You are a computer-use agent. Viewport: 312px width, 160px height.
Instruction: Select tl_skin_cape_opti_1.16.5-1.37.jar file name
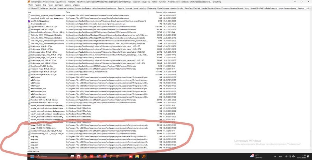(44, 60)
